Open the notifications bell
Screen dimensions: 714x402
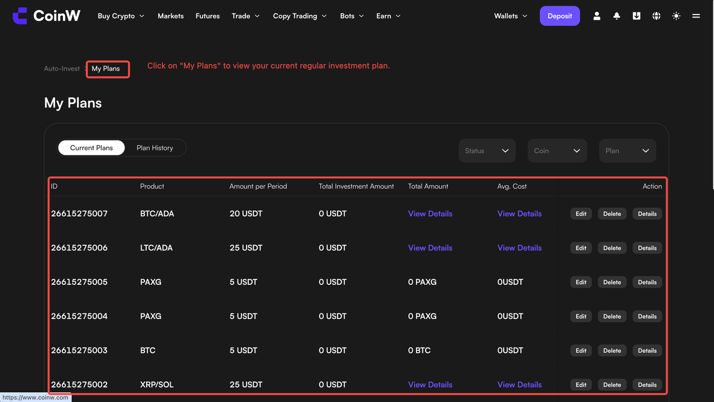tap(616, 16)
